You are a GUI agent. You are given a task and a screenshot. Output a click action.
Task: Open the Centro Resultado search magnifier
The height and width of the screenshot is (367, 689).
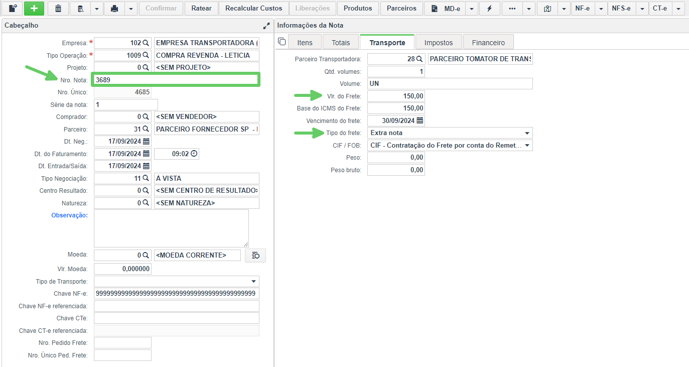pos(146,191)
